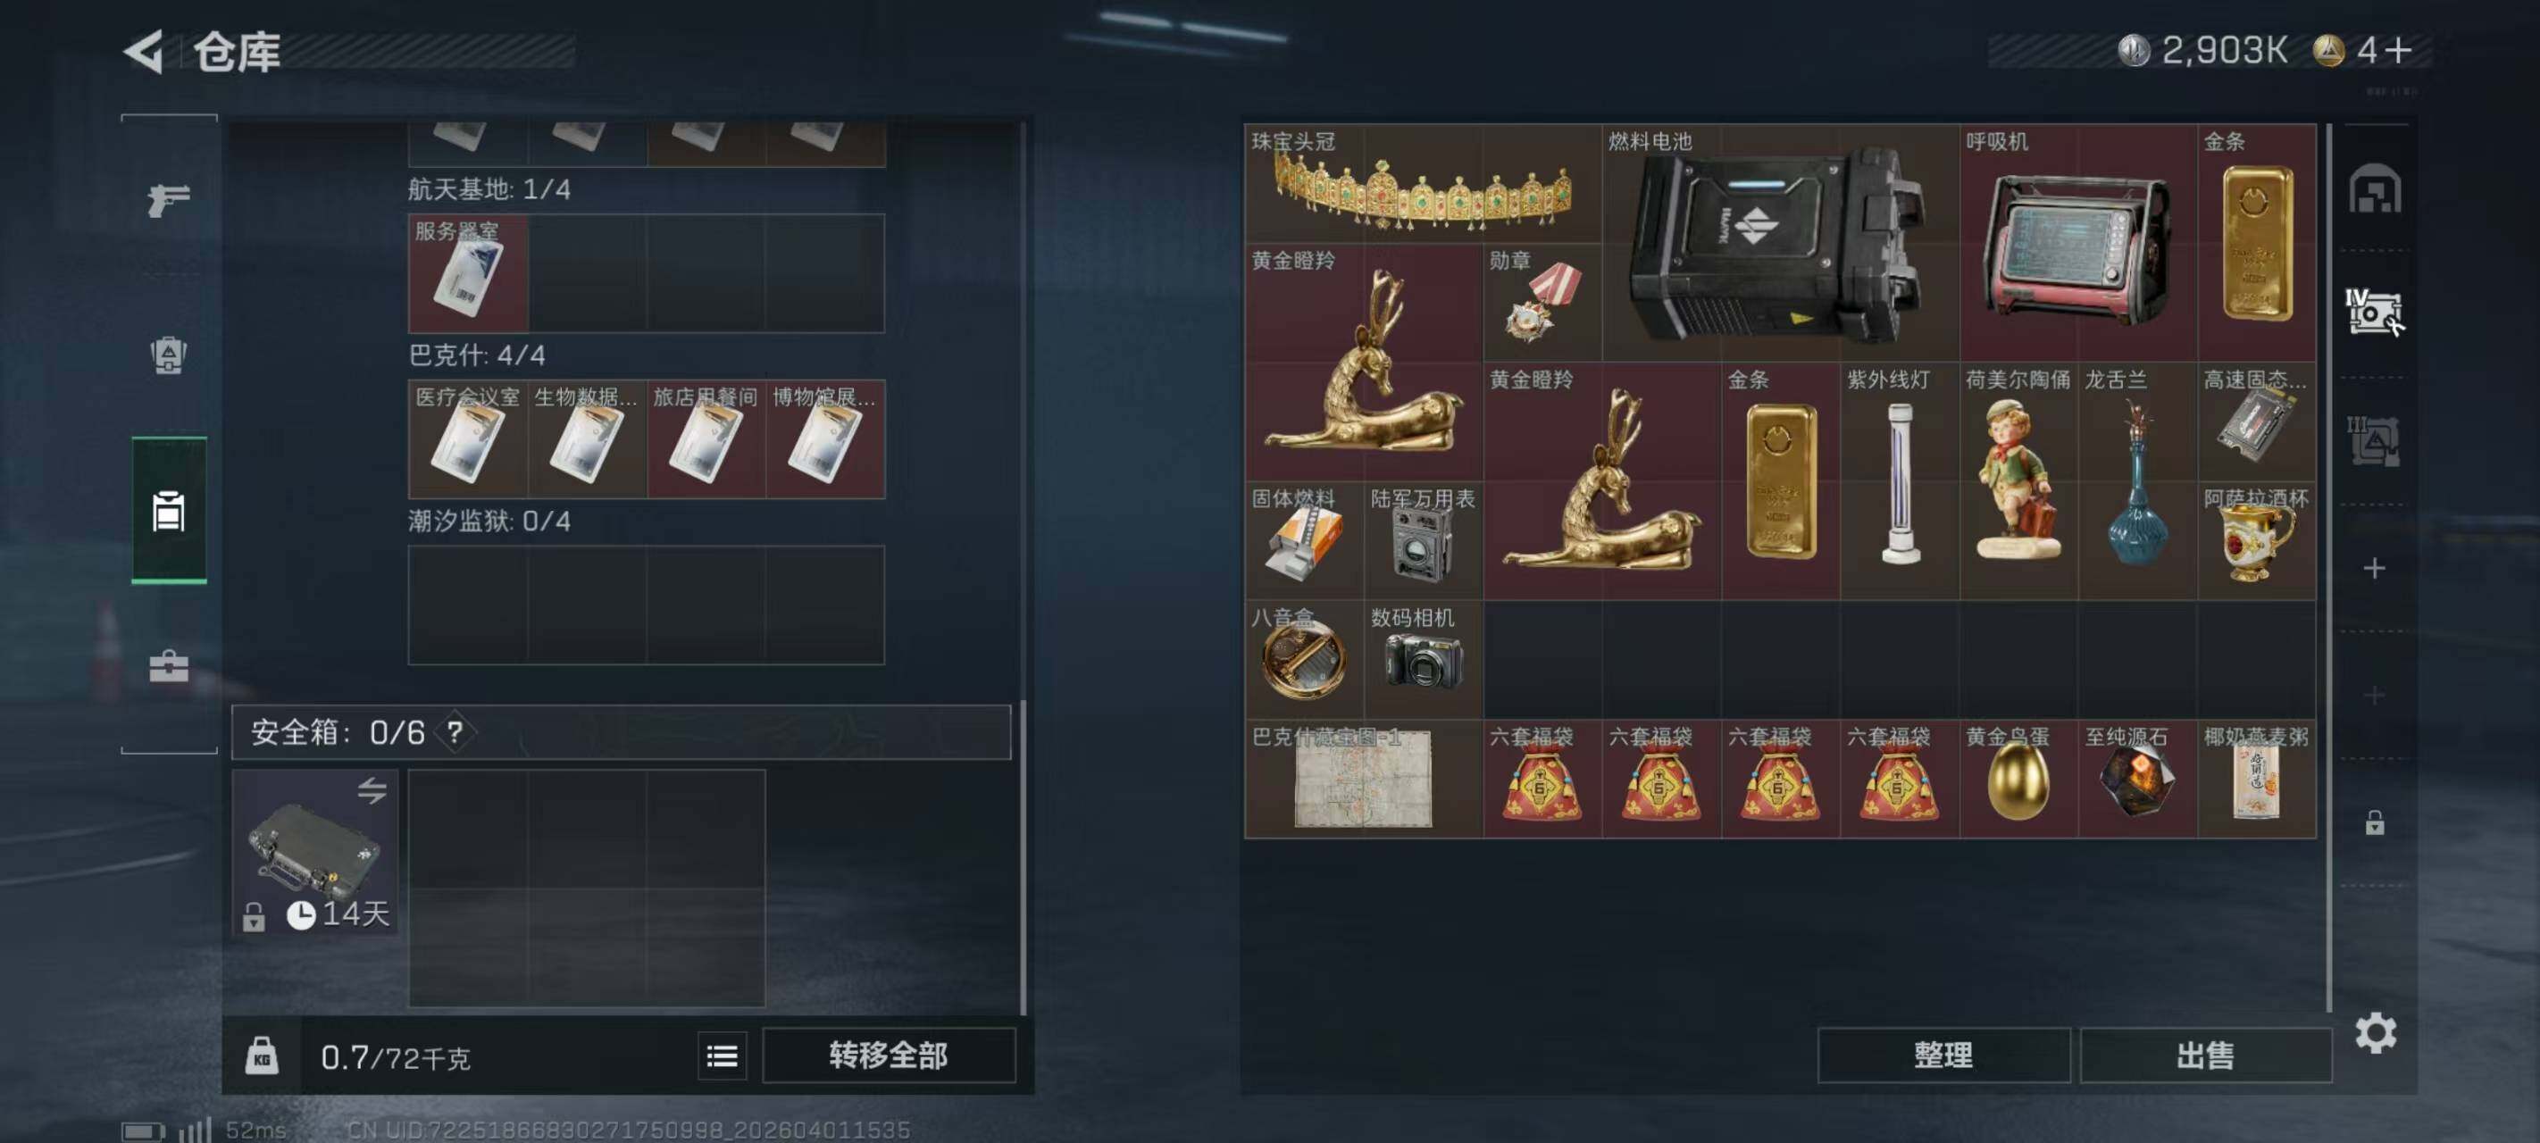Click the 出售 sell button
The image size is (2540, 1143).
click(2205, 1056)
